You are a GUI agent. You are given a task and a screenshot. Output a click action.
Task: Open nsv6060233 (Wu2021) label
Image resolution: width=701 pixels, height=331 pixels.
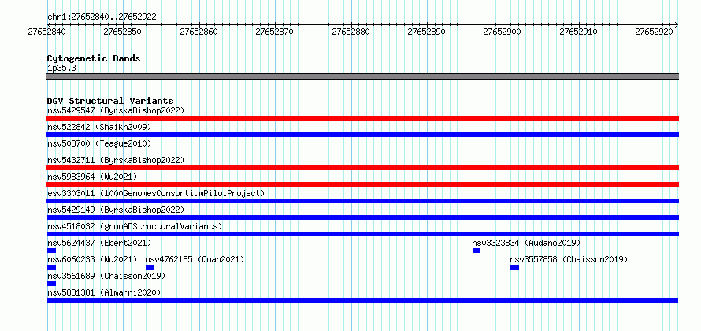coord(92,259)
